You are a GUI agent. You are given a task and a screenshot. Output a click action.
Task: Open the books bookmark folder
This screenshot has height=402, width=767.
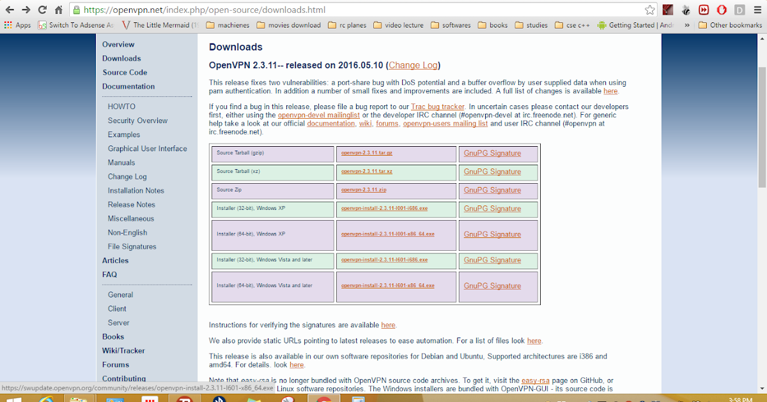point(493,26)
